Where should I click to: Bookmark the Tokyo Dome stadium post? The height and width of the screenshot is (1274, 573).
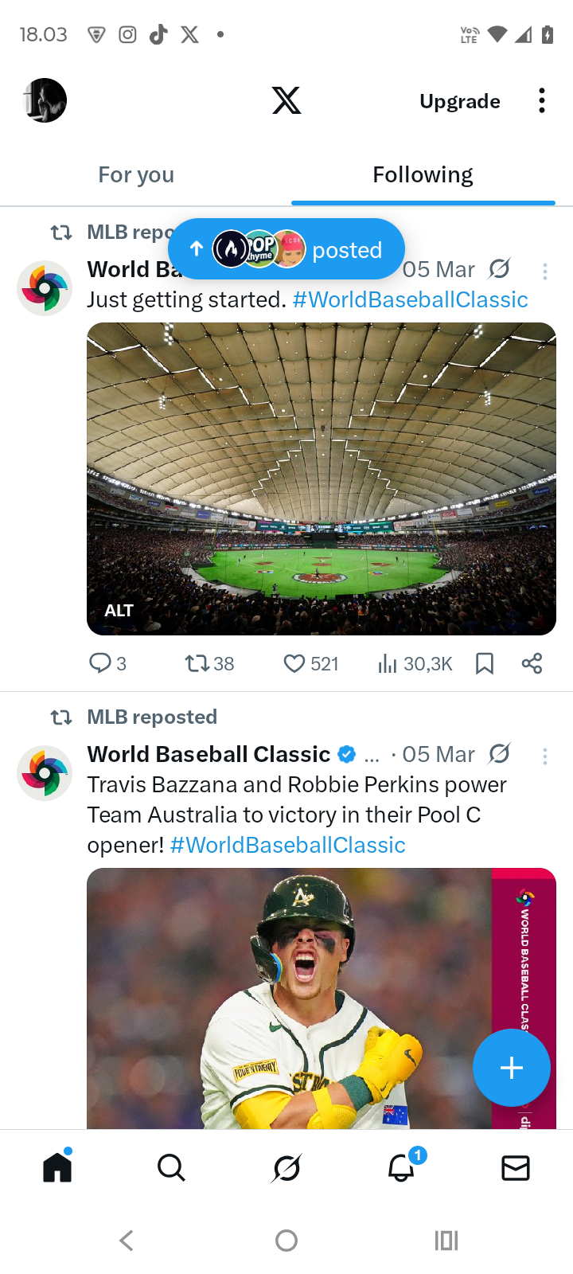click(485, 663)
